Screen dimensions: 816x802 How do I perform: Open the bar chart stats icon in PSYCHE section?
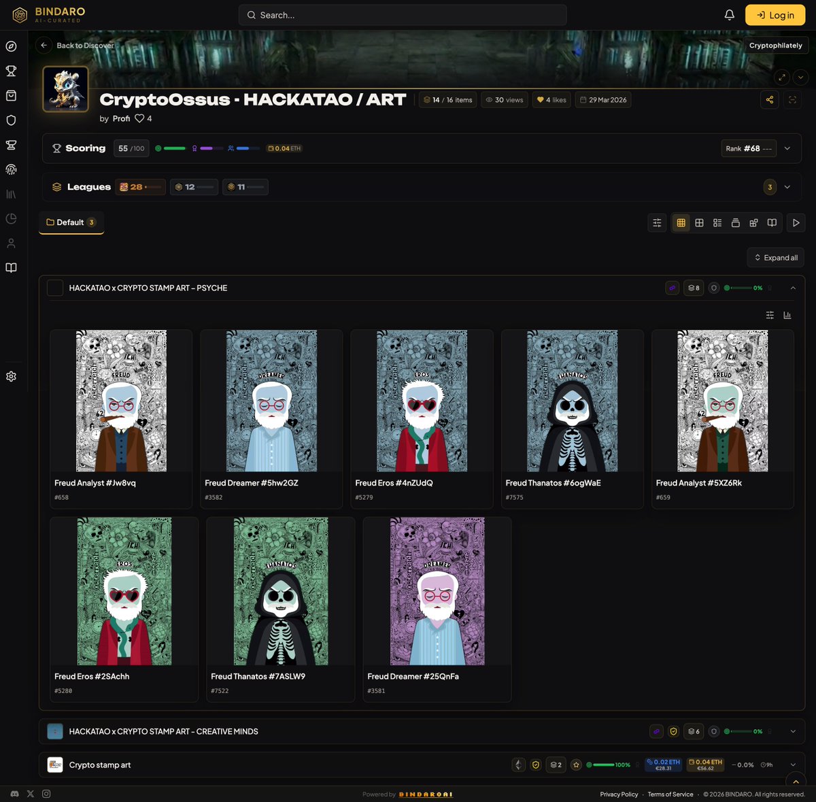787,315
